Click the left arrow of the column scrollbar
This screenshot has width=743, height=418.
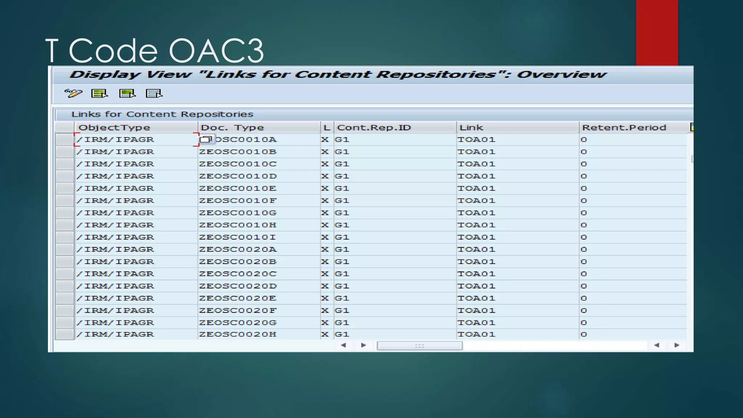344,345
